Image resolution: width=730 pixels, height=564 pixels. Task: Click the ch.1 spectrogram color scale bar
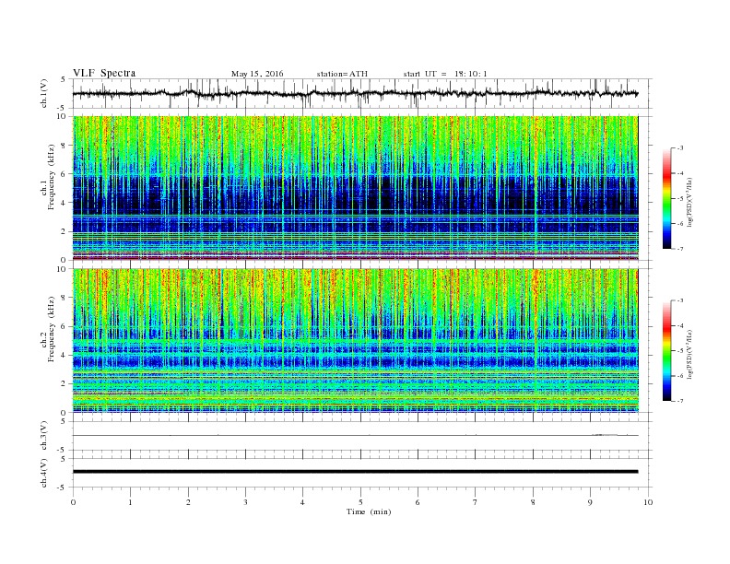[x=666, y=199]
